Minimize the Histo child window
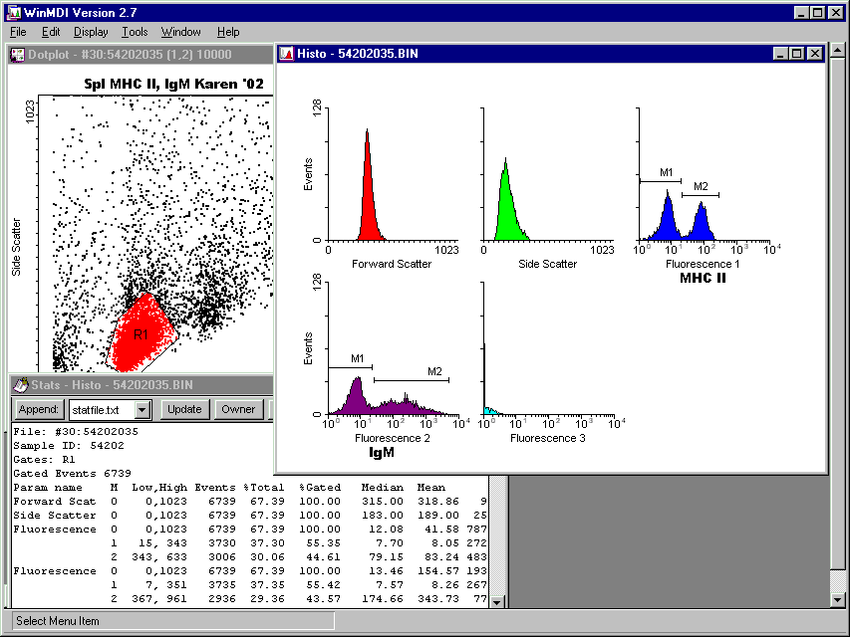850x637 pixels. pos(781,53)
